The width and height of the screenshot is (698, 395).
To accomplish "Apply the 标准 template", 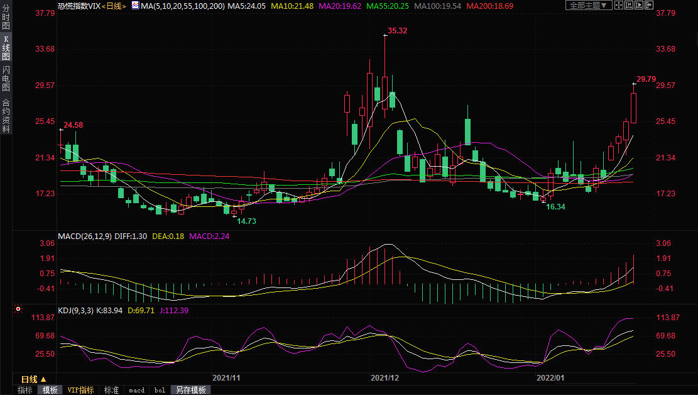I will (x=111, y=390).
